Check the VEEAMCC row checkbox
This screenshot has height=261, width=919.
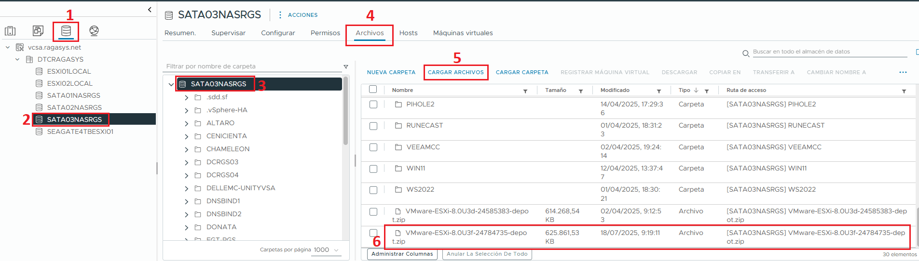point(373,147)
